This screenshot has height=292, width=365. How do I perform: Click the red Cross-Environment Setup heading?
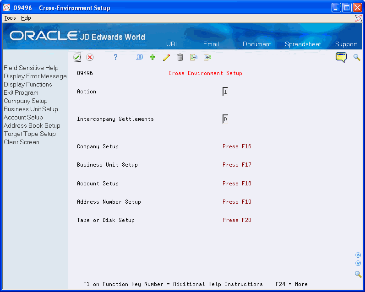(x=205, y=73)
